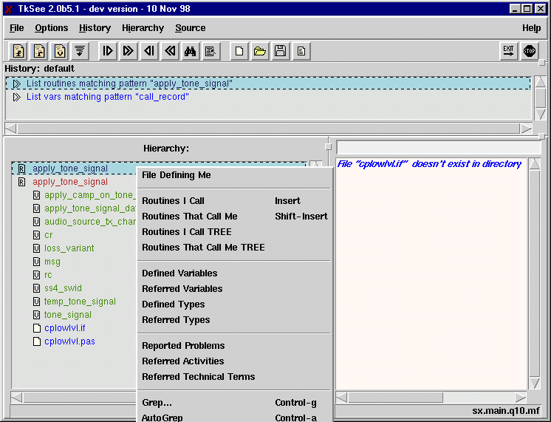551x422 pixels.
Task: Click the double-arrow rewind toolbar icon
Action: click(x=170, y=51)
